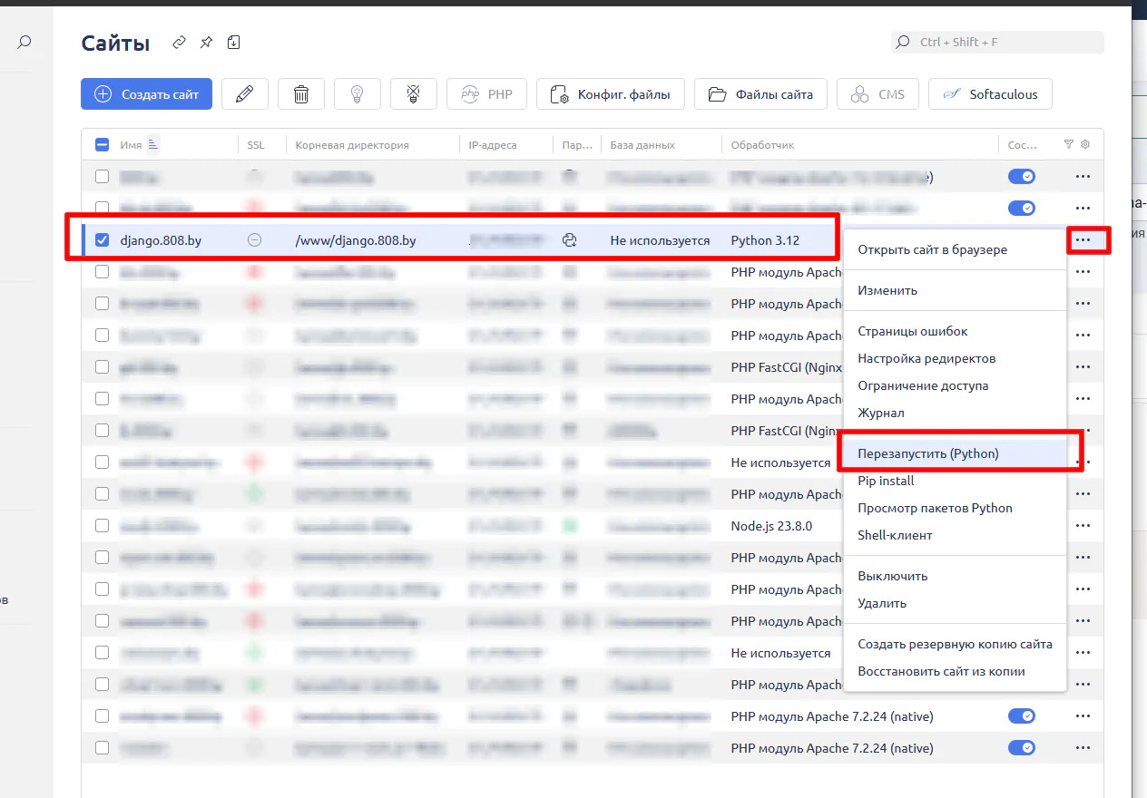Open Просмотр пакетов Python menu entry
The width and height of the screenshot is (1147, 798).
pos(955,508)
